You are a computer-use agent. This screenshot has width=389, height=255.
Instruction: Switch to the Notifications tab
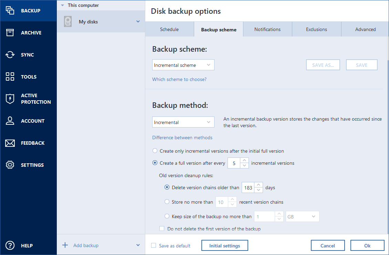[267, 29]
